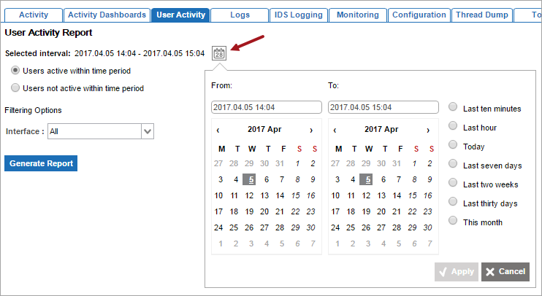Go to previous month in To calendar
The image size is (542, 296).
(335, 130)
